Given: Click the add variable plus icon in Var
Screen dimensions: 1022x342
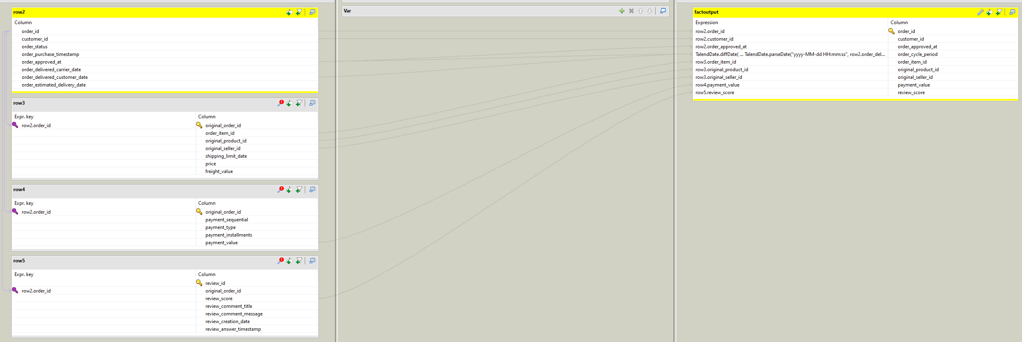Looking at the screenshot, I should tap(622, 11).
